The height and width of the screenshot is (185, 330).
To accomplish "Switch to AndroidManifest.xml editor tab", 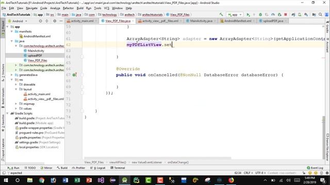I will click(238, 21).
